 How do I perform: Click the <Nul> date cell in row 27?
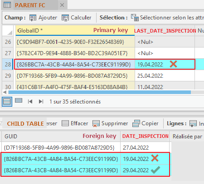[x=165, y=53]
